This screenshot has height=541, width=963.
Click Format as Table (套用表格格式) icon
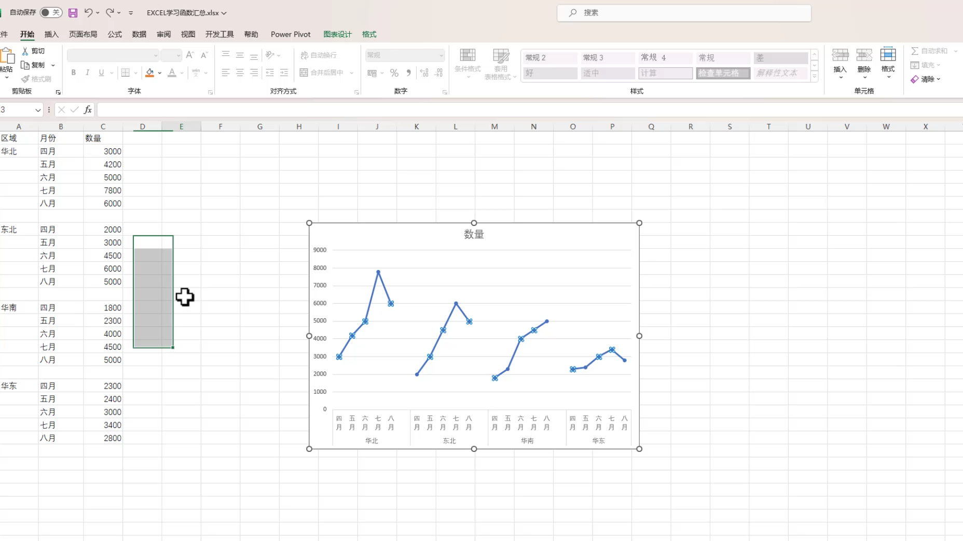click(x=501, y=55)
